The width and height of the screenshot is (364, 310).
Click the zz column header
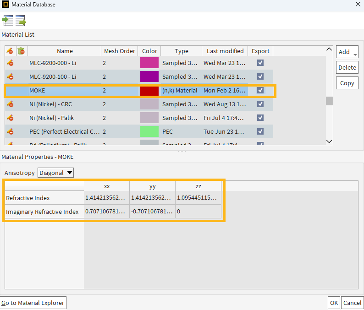198,186
